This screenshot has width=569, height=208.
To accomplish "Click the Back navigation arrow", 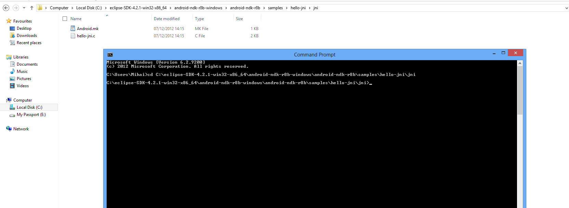I will tap(6, 8).
